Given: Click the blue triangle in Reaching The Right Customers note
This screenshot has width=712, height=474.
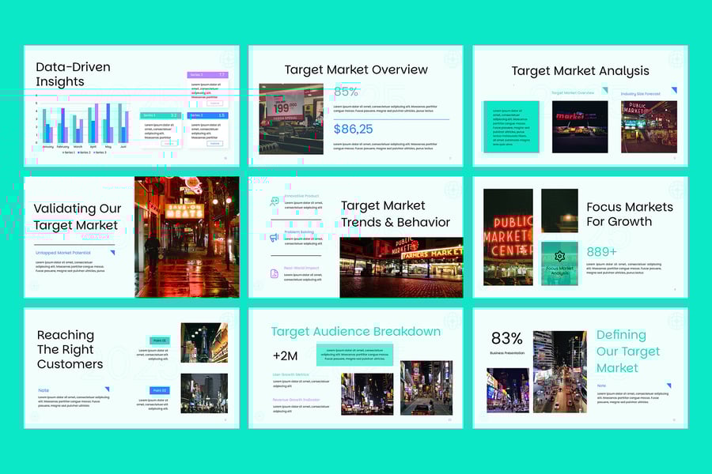Looking at the screenshot, I should [107, 389].
